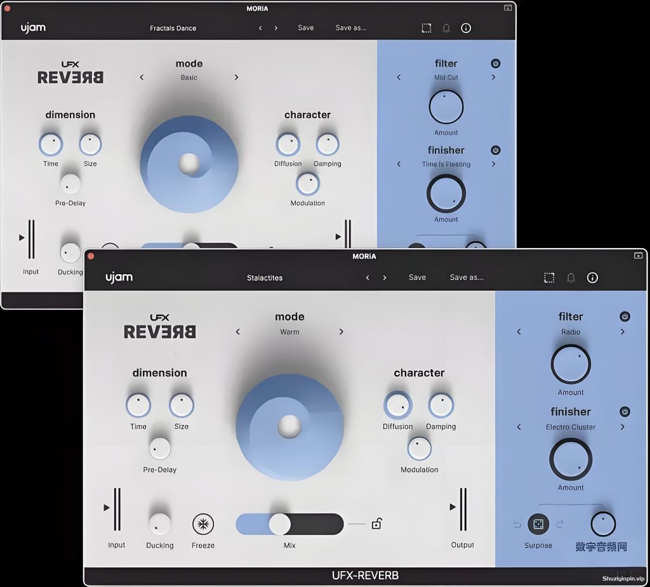Click the ujam logo in Fractals Dance window

coord(33,28)
